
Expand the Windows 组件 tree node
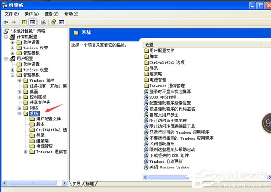pyautogui.click(x=19, y=81)
